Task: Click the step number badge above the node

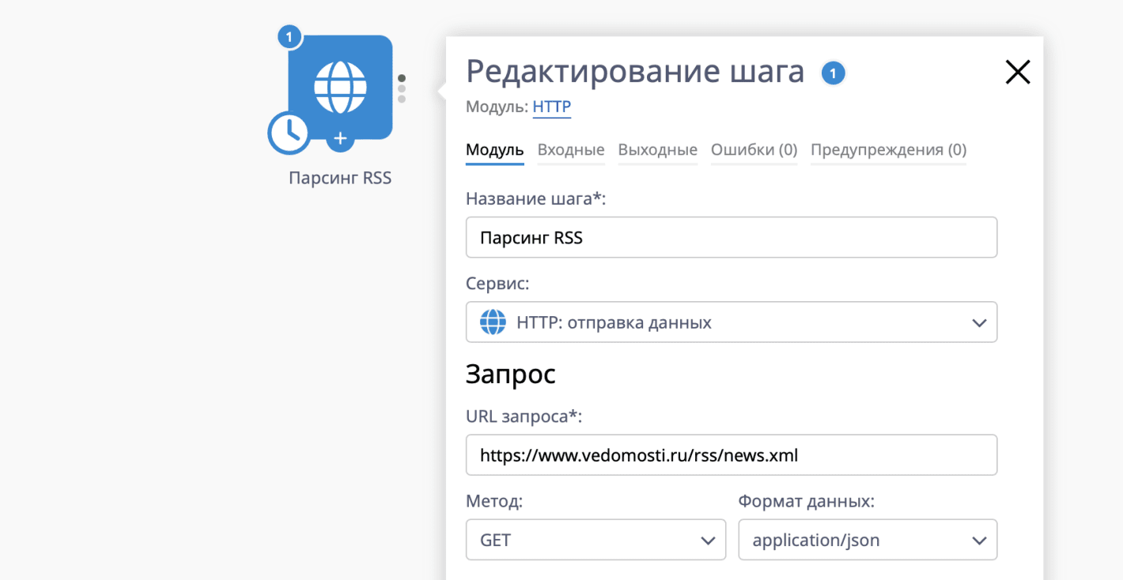Action: click(x=289, y=36)
